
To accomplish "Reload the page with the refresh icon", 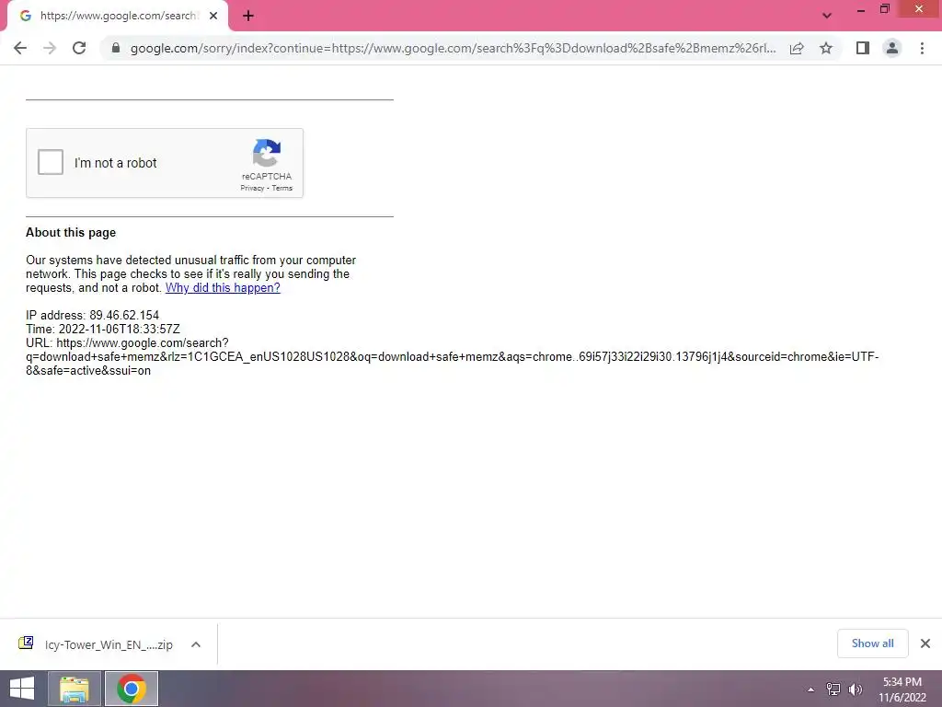I will click(79, 48).
